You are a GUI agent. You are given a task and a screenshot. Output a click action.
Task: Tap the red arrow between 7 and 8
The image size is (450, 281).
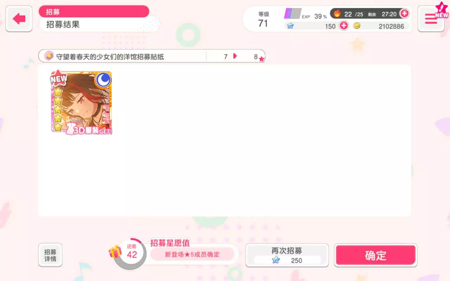coord(235,56)
